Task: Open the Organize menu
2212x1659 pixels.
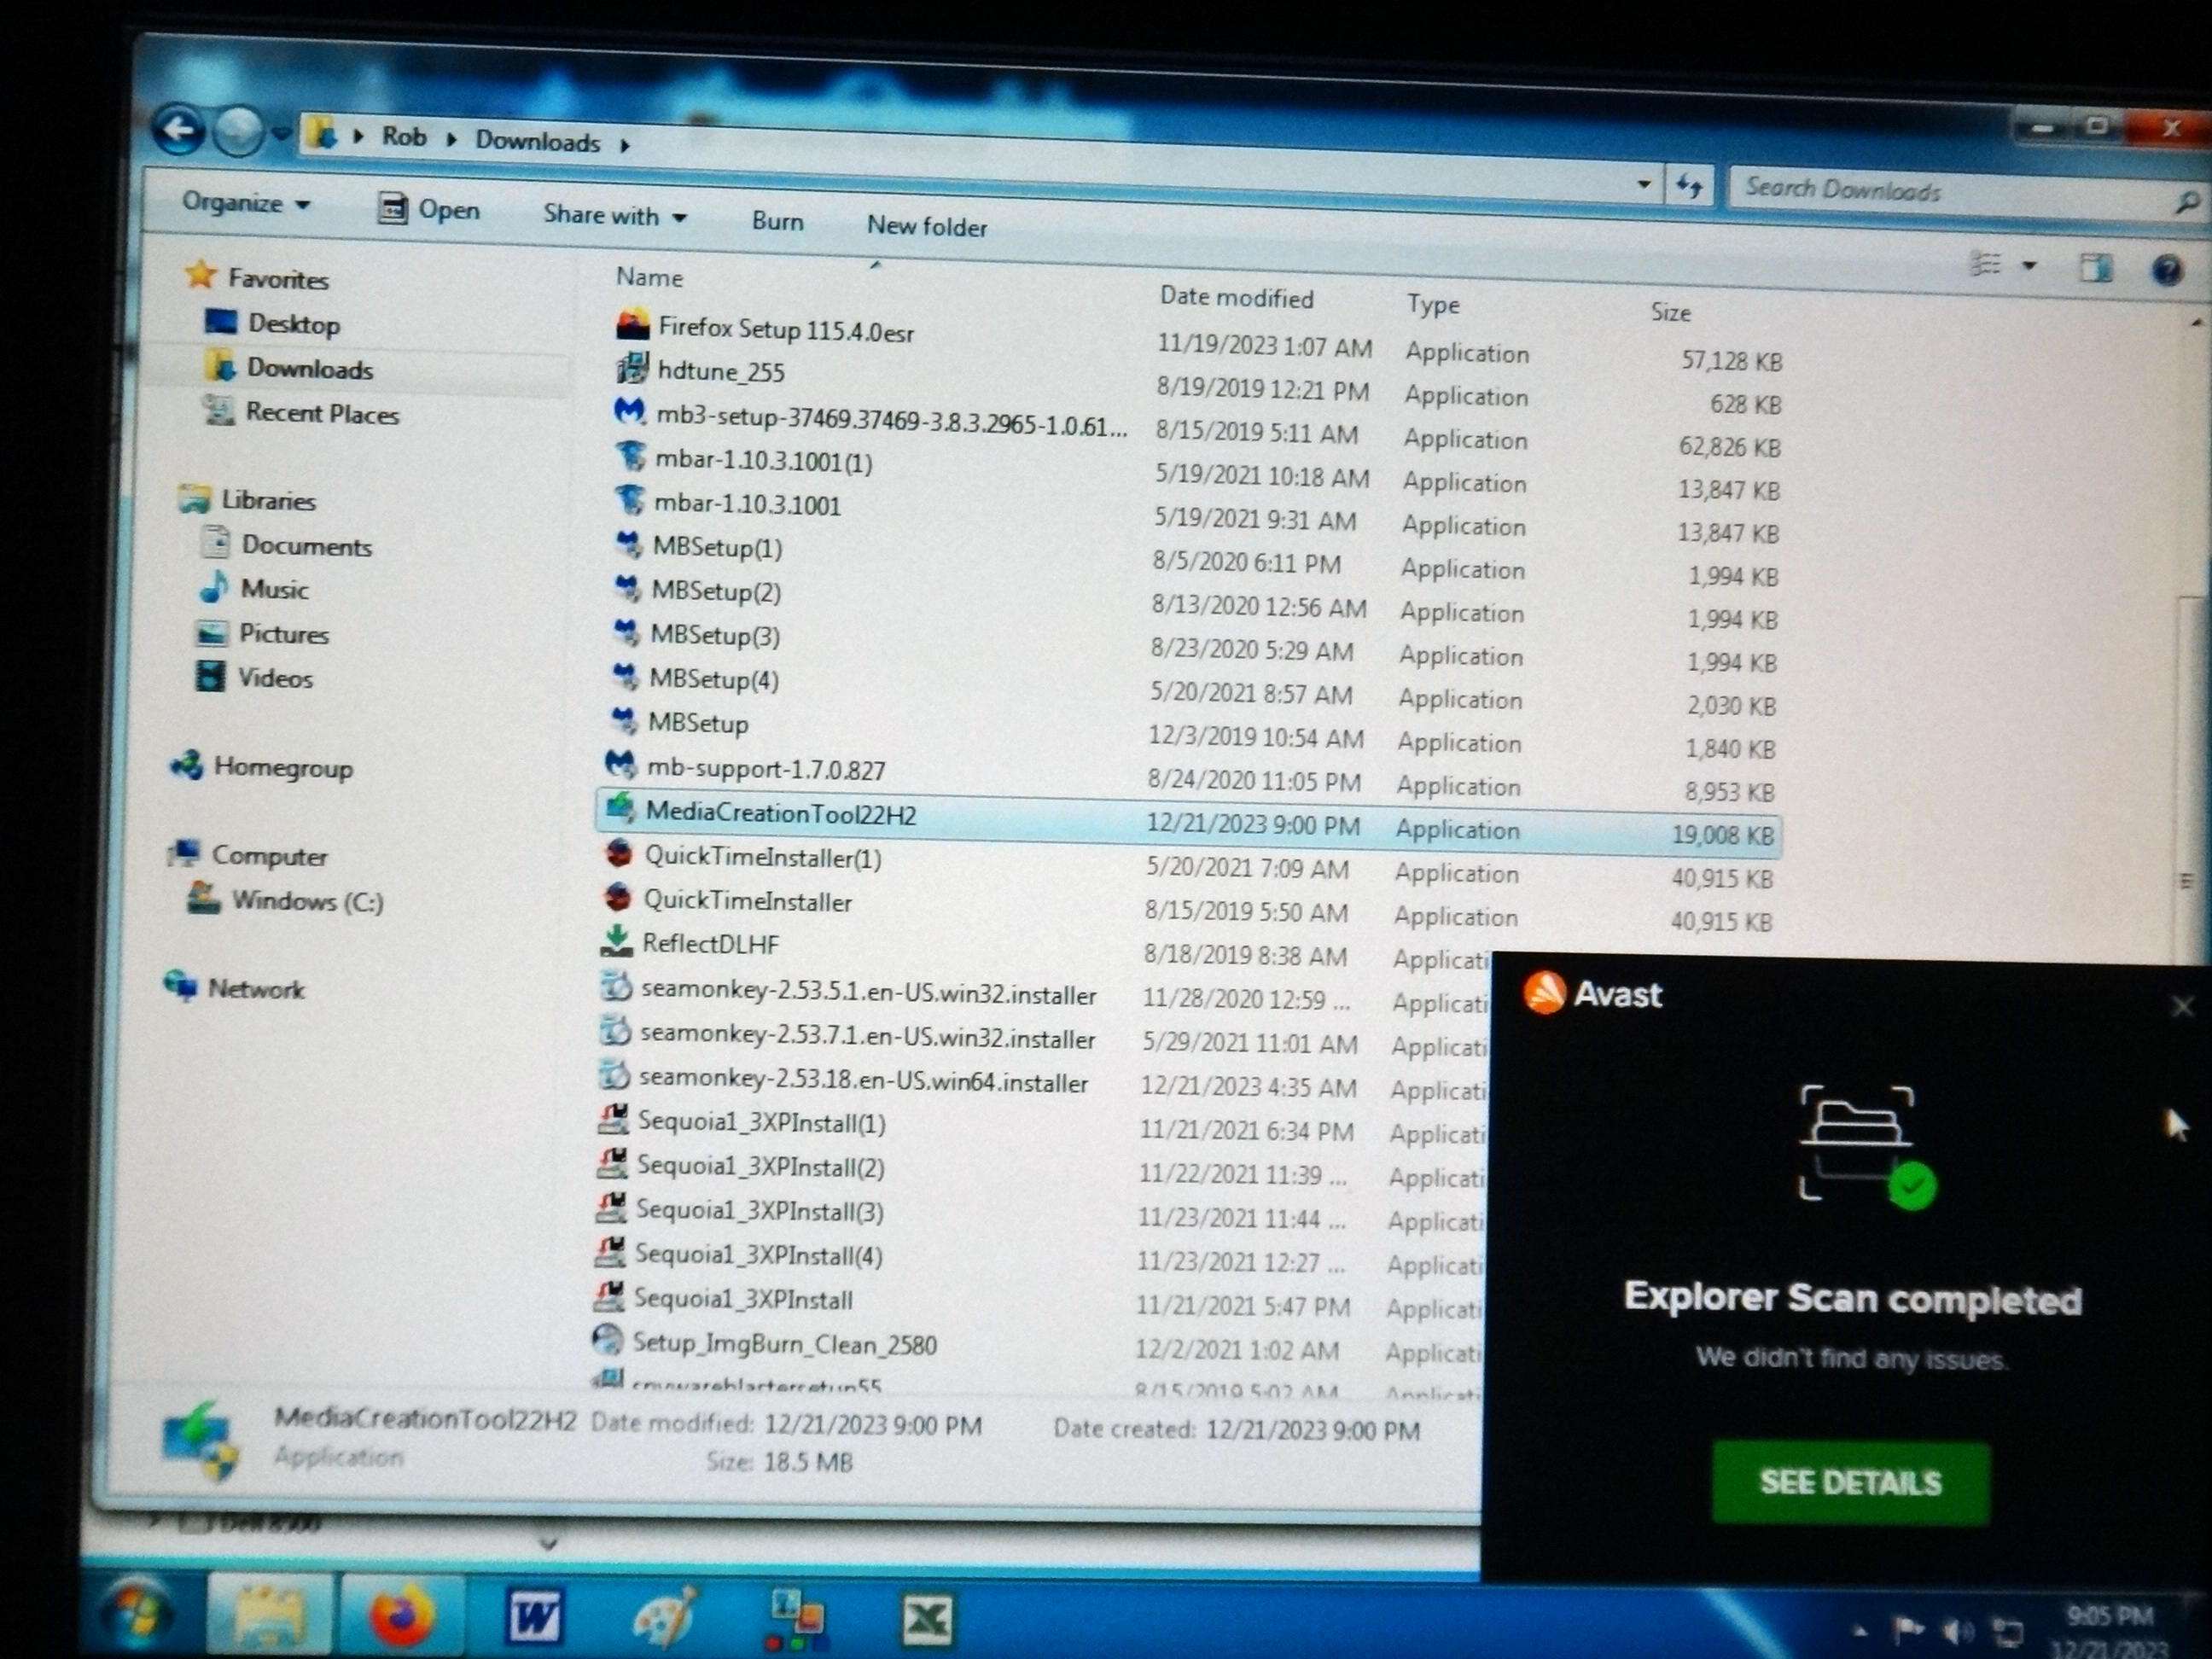Action: [246, 203]
